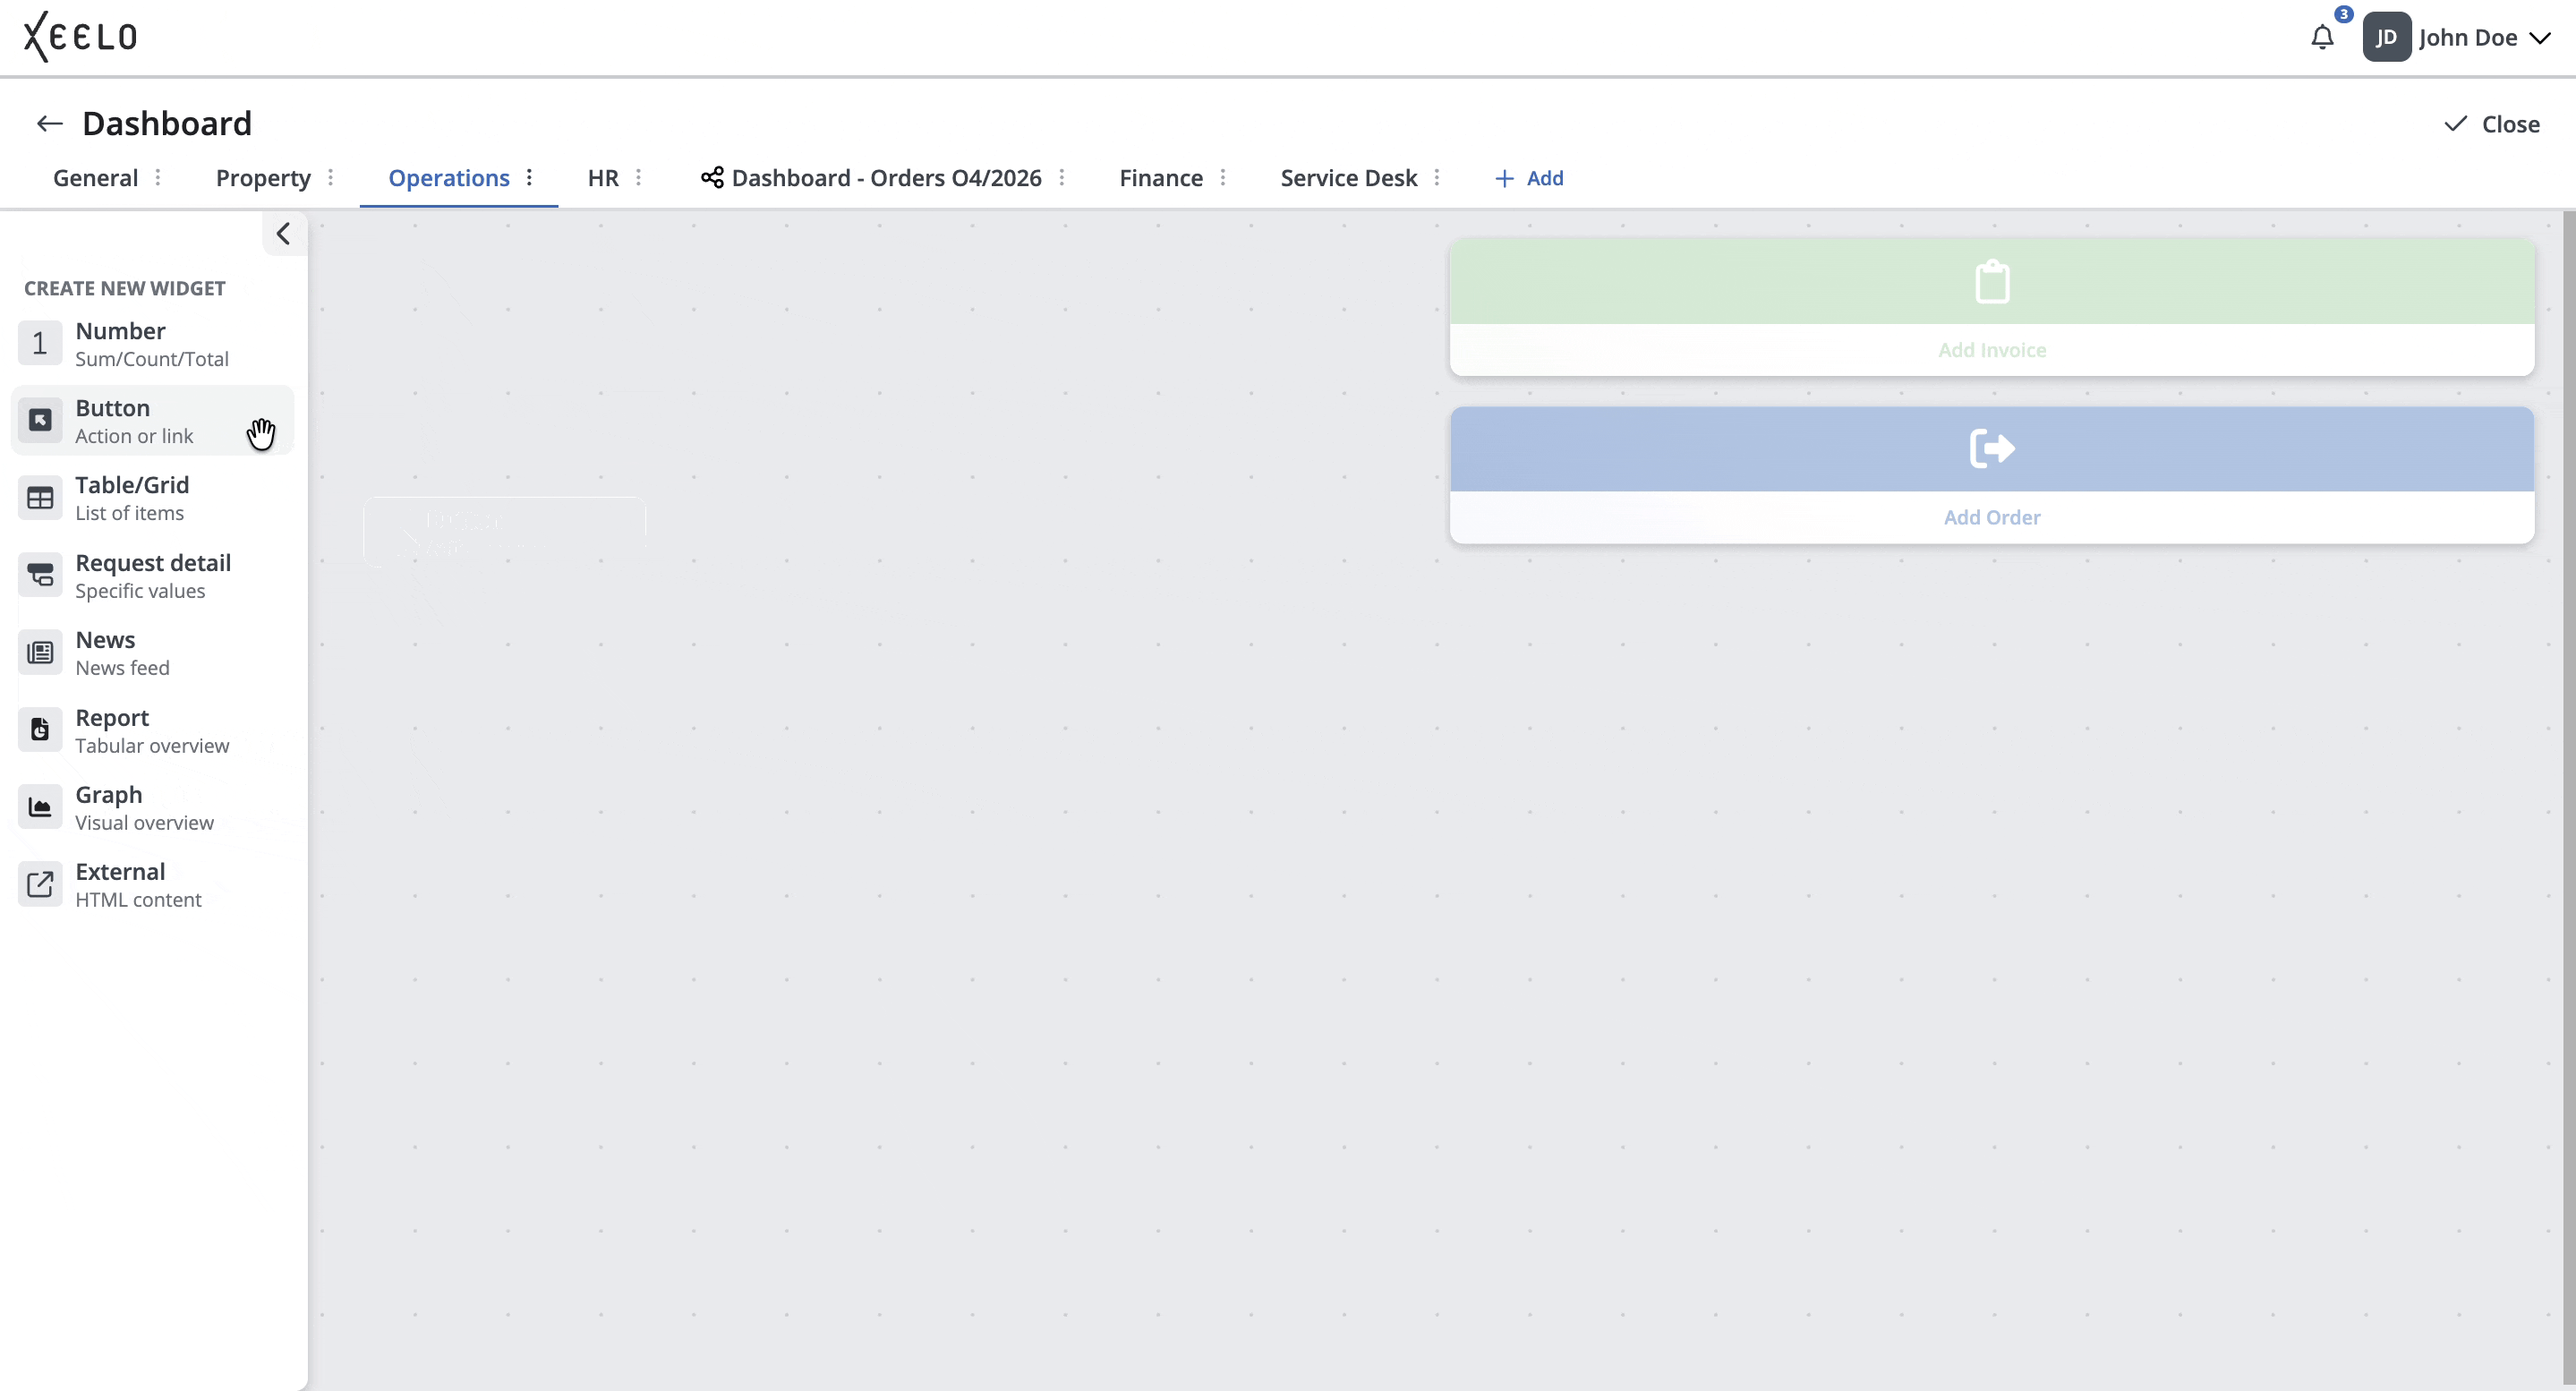Switch to the HR tab
This screenshot has width=2576, height=1391.
603,178
